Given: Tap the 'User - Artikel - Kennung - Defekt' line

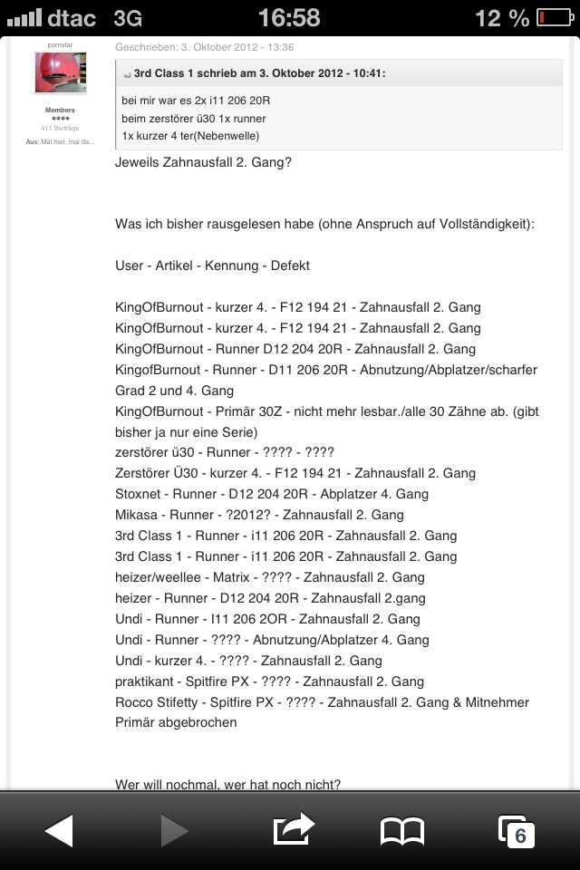Looking at the screenshot, I should click(x=212, y=266).
